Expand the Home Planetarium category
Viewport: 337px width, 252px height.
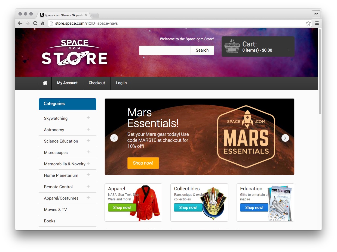point(88,175)
